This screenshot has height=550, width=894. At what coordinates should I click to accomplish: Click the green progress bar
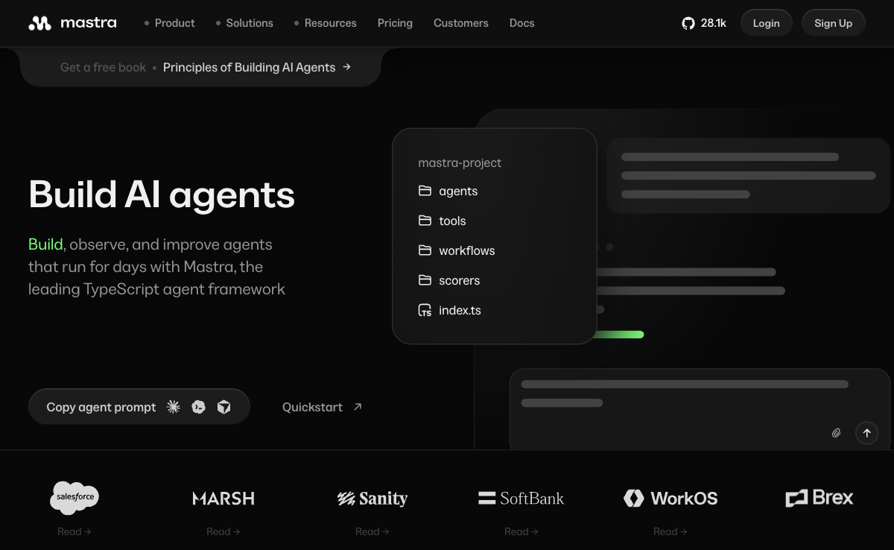tap(620, 335)
